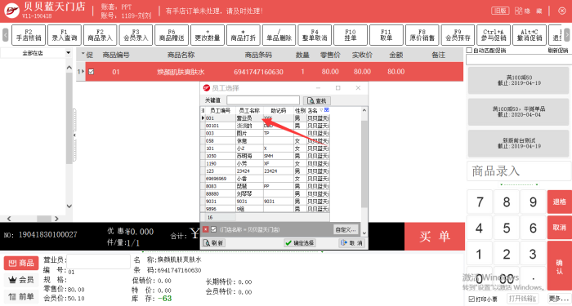Select employee row 88880 刘琴琴
This screenshot has width=572, height=306.
(x=266, y=194)
